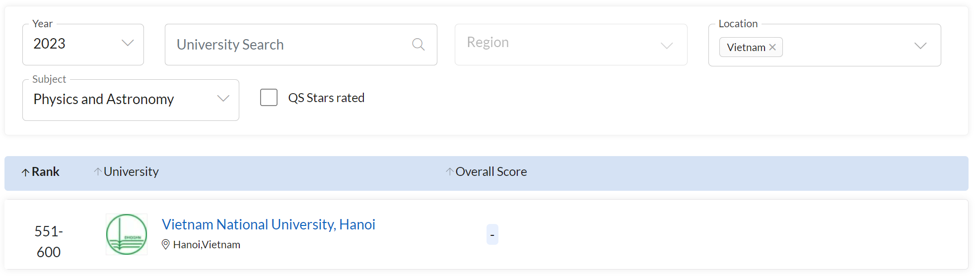The height and width of the screenshot is (276, 976).
Task: Click the sort arrow beside Rank
Action: point(25,172)
